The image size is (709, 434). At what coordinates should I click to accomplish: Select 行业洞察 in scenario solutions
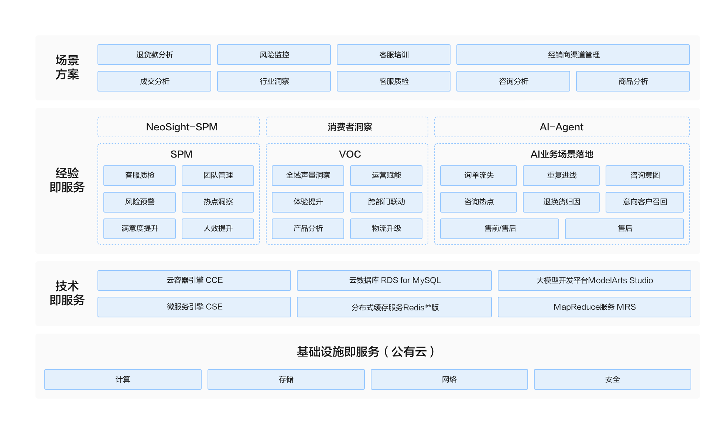coord(274,81)
